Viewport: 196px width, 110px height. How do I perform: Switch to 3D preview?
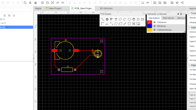tap(63, 3)
